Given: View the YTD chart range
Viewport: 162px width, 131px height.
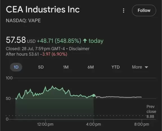Looking at the screenshot, I should (x=116, y=67).
